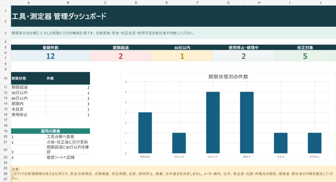Click the count value in the 未設定 row
Screen dimensions: 336x182
point(68,109)
